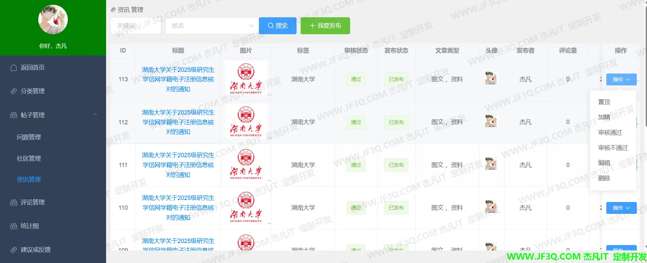
Task: Click Hunan University thumbnail in row 111
Action: (x=246, y=165)
